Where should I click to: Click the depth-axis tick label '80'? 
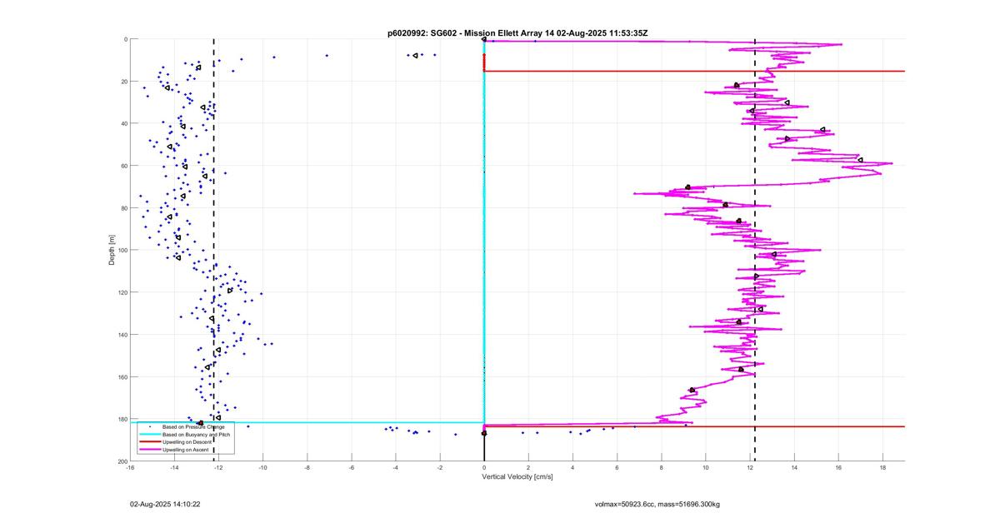(x=123, y=208)
